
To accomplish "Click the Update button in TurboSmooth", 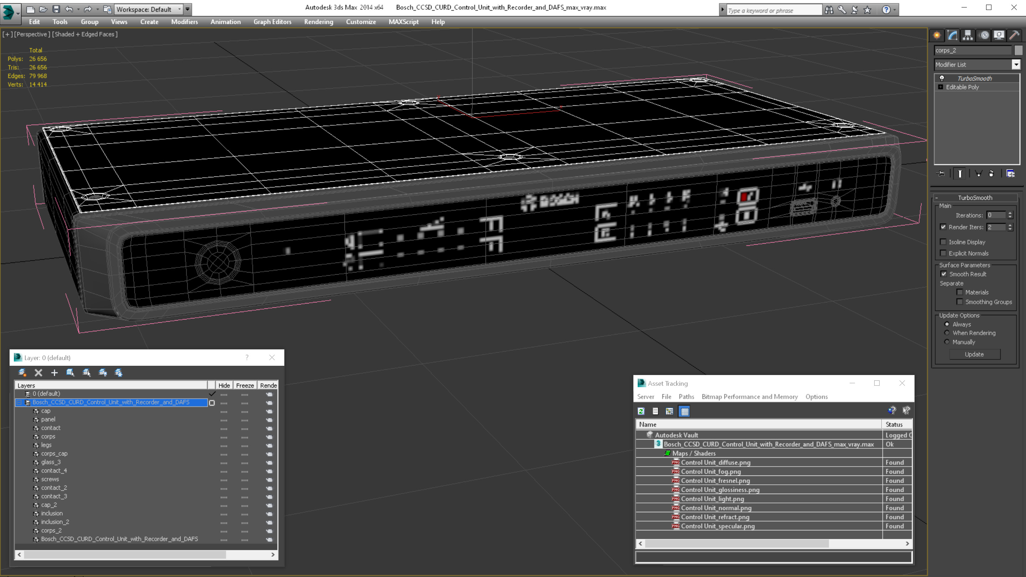I will [974, 354].
